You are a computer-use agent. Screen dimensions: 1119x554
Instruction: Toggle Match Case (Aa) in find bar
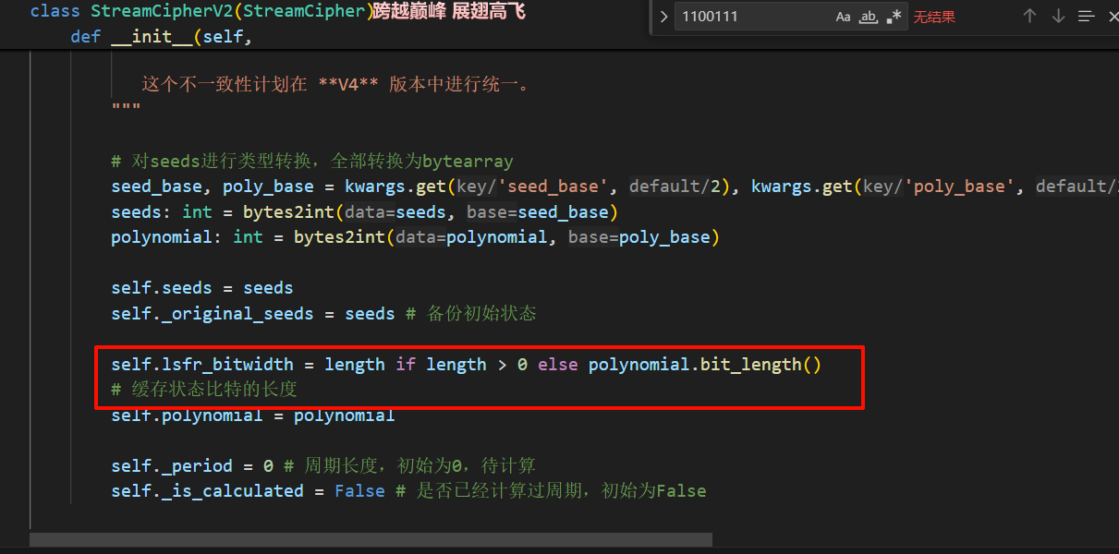843,17
